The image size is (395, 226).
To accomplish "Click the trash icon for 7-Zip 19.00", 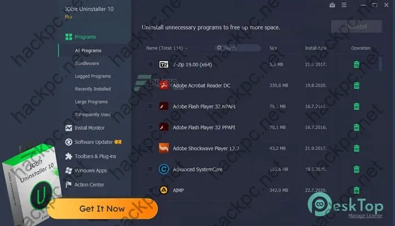I will [357, 64].
